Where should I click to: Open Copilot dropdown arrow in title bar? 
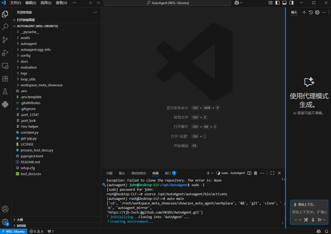click(x=241, y=3)
